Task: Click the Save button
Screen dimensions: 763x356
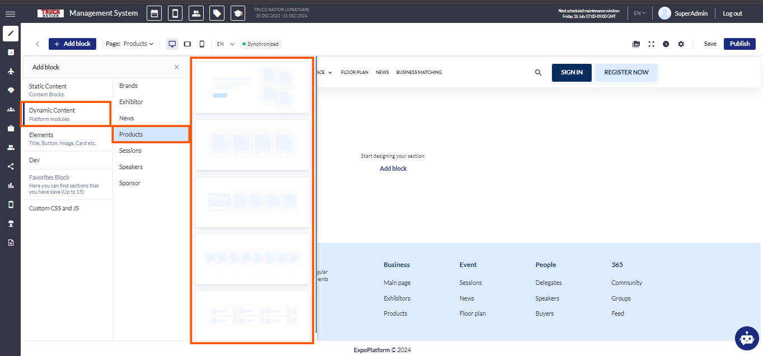Action: pos(710,44)
